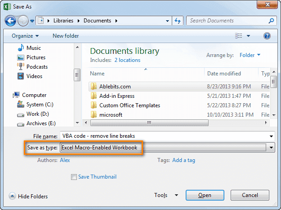Click the change view icon
Screen dimensions: 281x210
coord(239,36)
